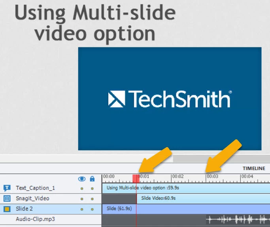Click the Slide 2 layer icon

(x=7, y=209)
